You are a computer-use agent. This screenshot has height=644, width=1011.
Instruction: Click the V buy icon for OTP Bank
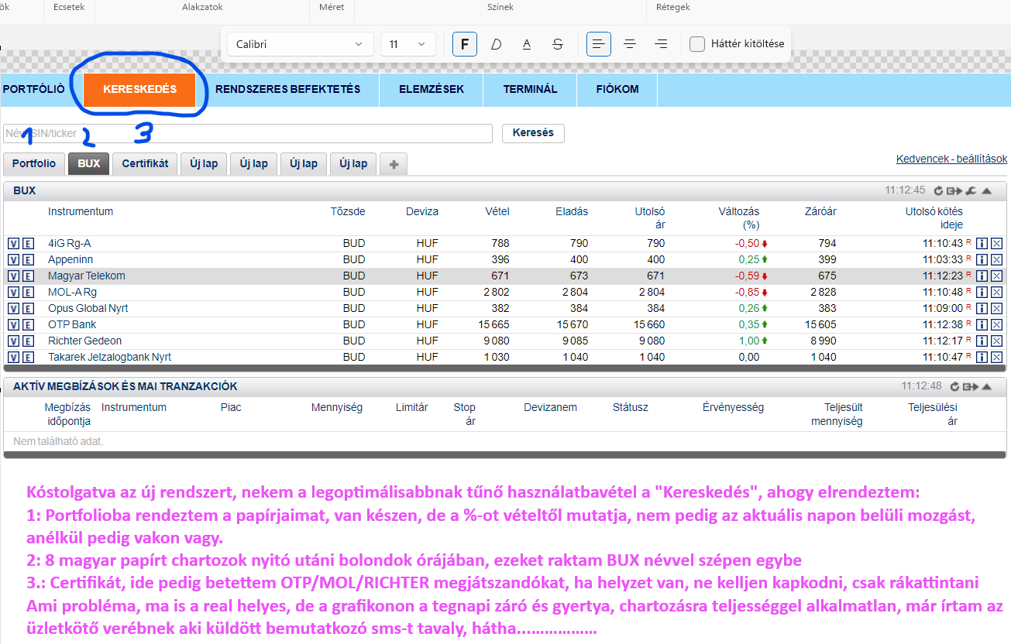(x=13, y=325)
